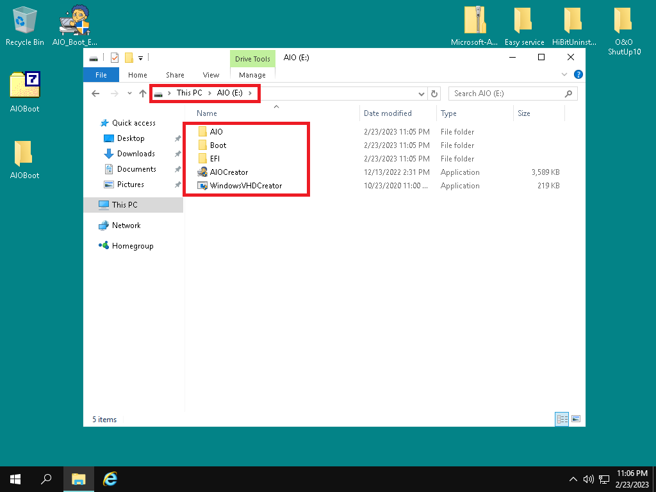656x492 pixels.
Task: Click the Help question mark icon
Action: (578, 75)
